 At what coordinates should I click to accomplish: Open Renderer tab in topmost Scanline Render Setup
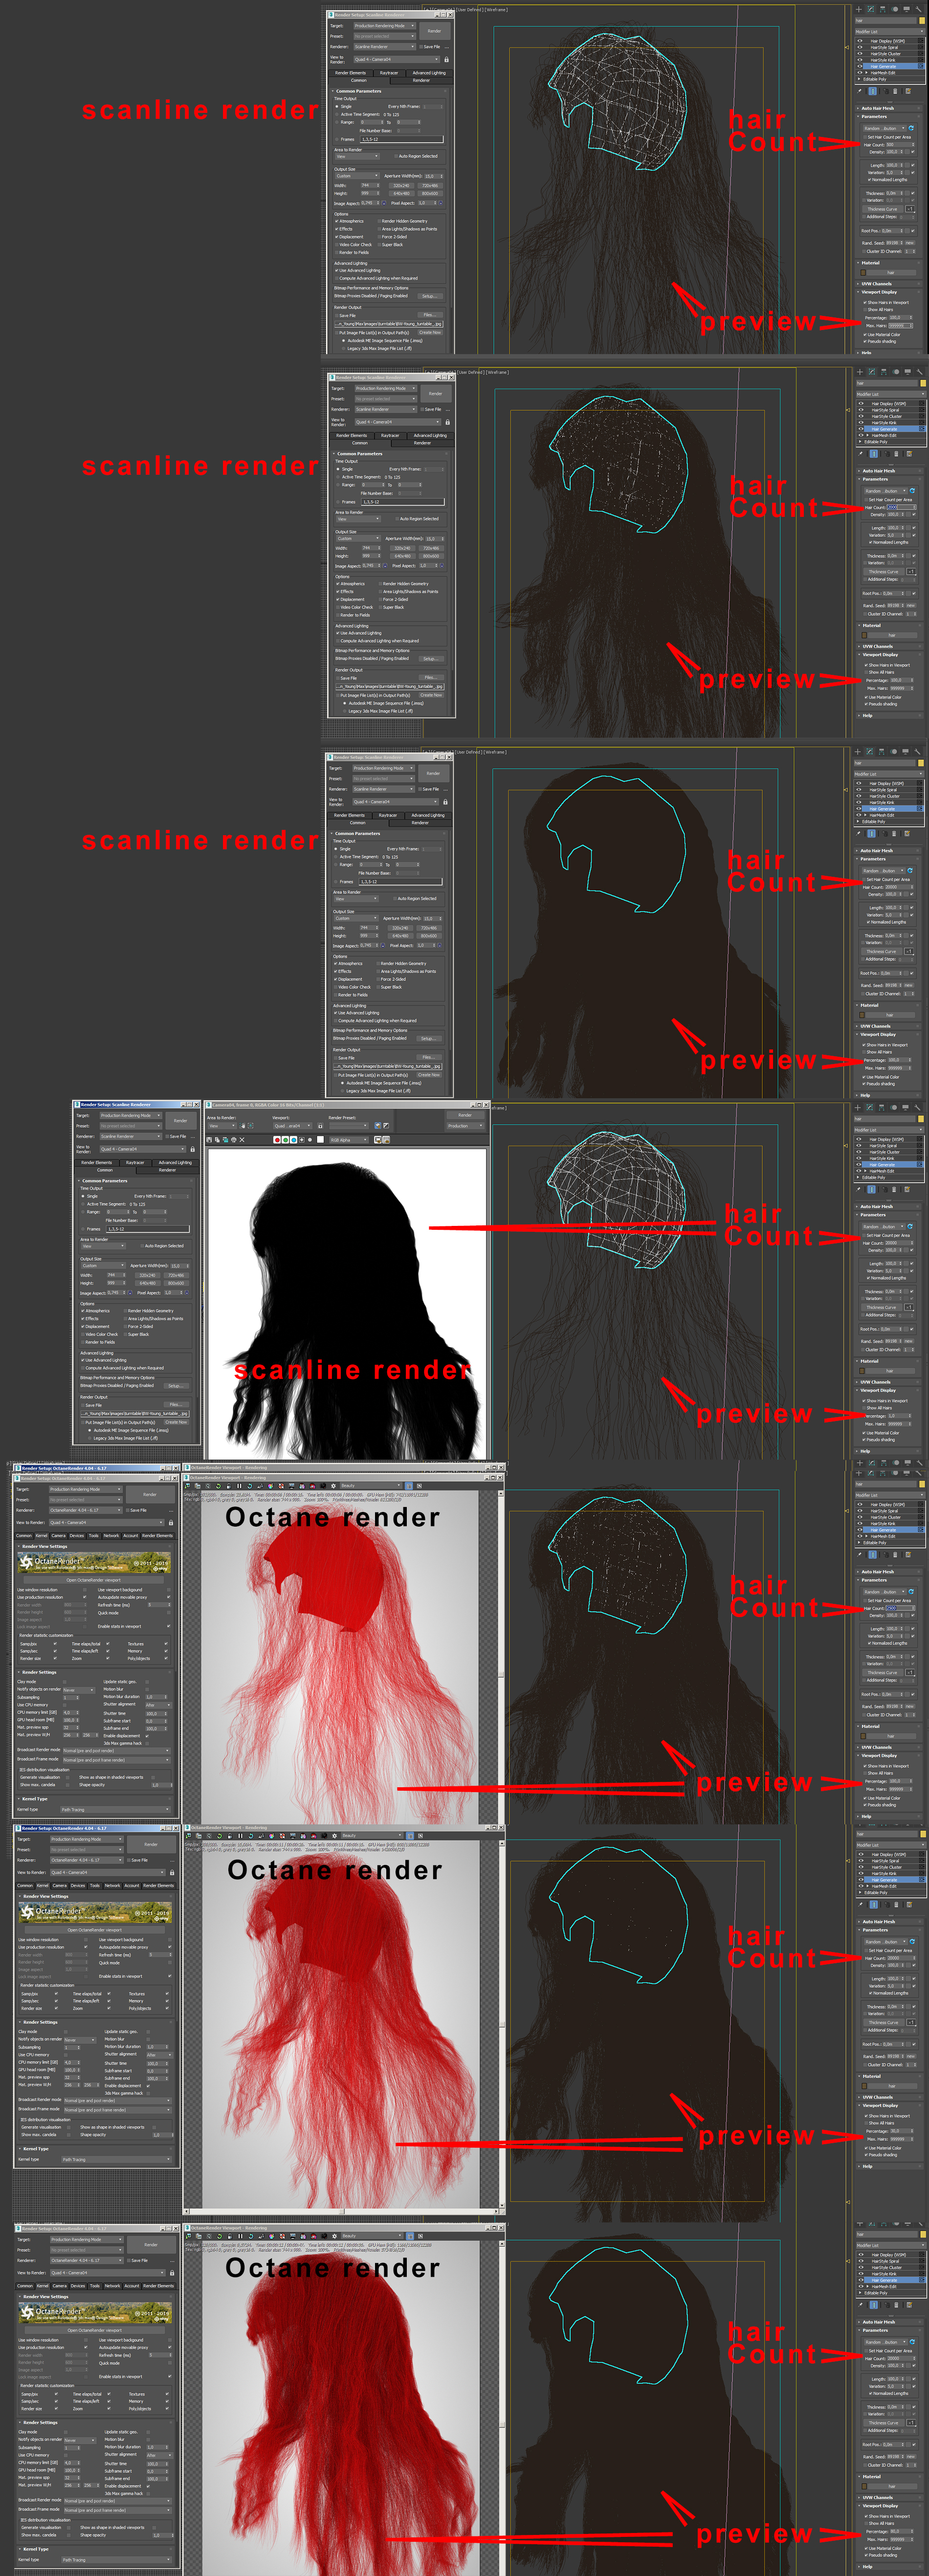(421, 80)
